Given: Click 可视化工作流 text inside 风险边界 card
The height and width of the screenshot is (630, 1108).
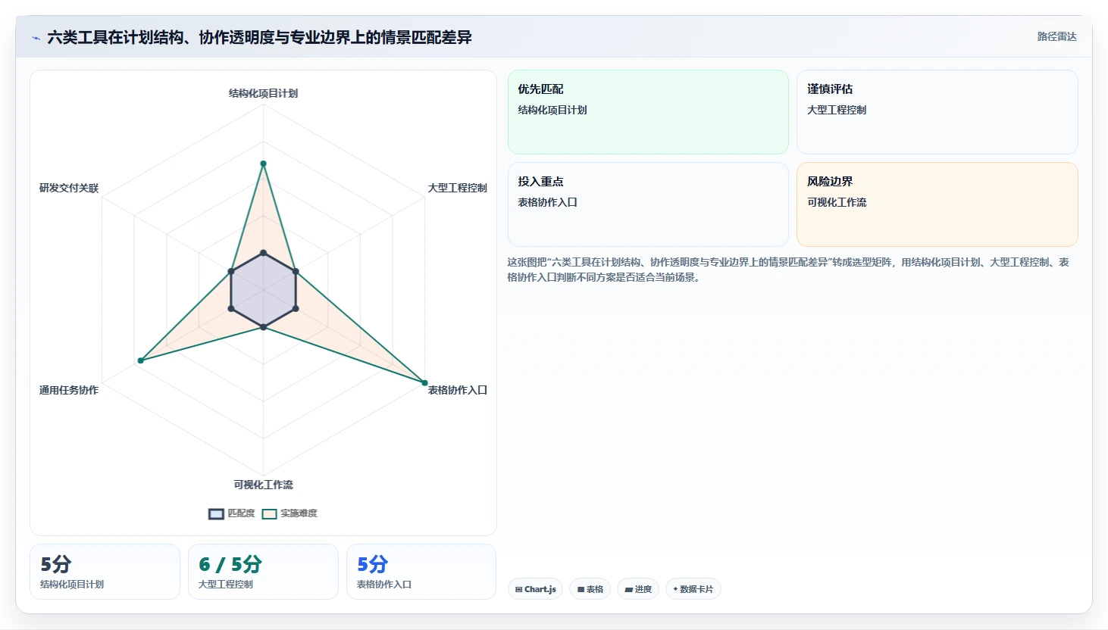Looking at the screenshot, I should [x=837, y=202].
